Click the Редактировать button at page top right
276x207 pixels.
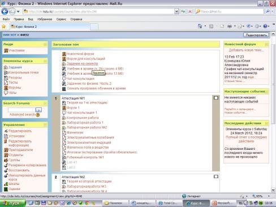click(256, 35)
